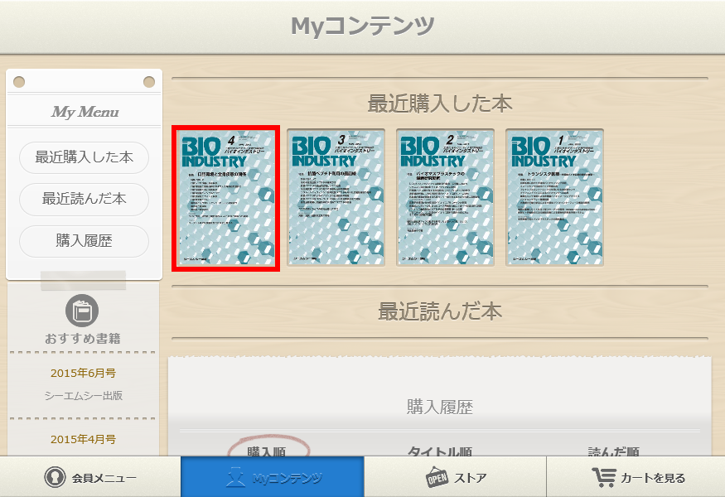Select 最近購入した本 in My Menu
725x497 pixels.
(x=85, y=157)
